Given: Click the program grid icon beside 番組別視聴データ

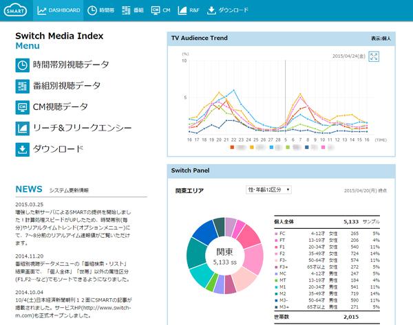Looking at the screenshot, I should pyautogui.click(x=23, y=87).
